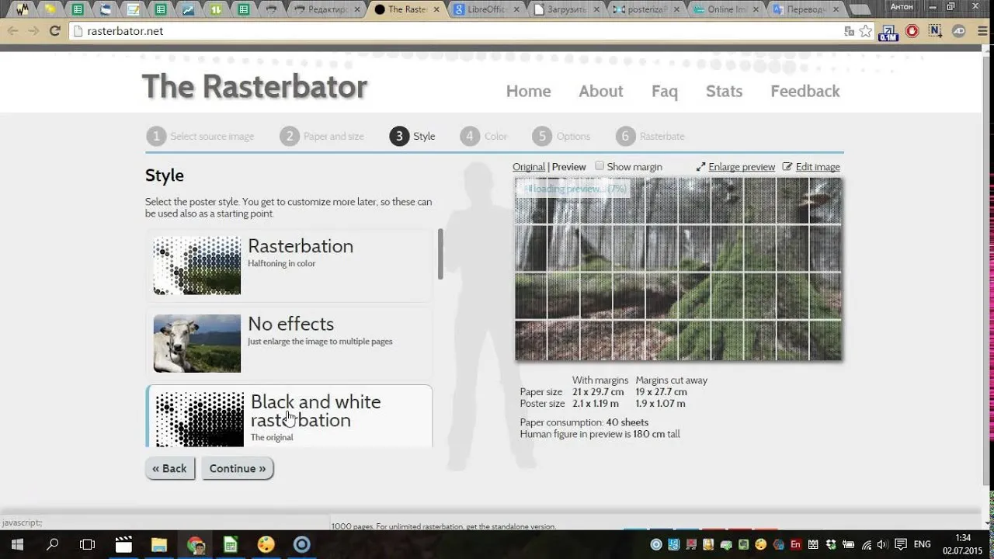The image size is (994, 559).
Task: Go to step 4 Color
Action: click(484, 137)
